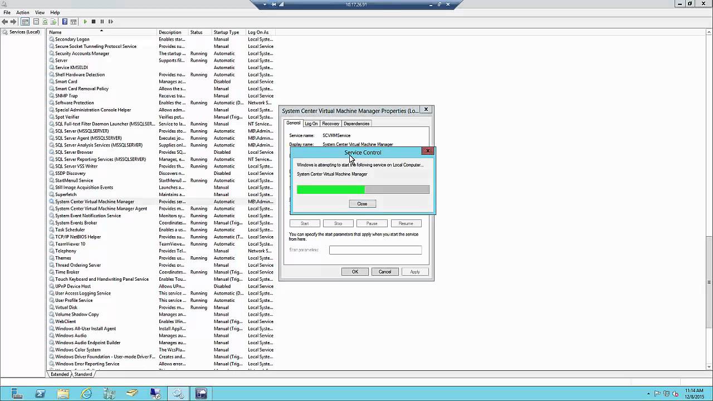713x401 pixels.
Task: Click the Stop button in Properties
Action: pos(338,223)
